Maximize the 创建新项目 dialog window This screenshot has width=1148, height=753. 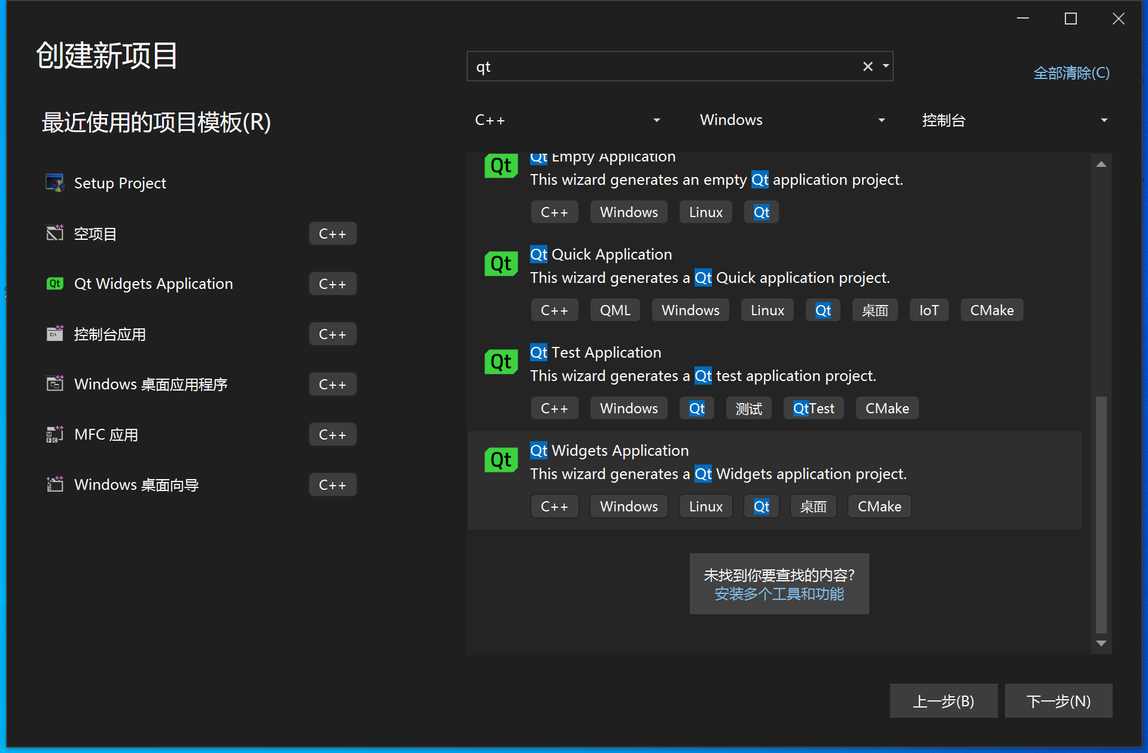tap(1070, 19)
